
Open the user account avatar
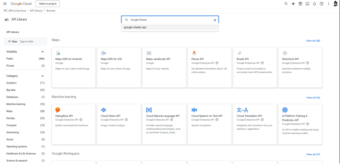(x=336, y=4)
